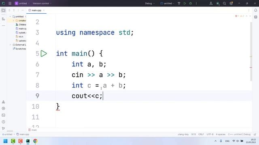Open Windows Start menu
The image size is (259, 145).
click(x=5, y=141)
